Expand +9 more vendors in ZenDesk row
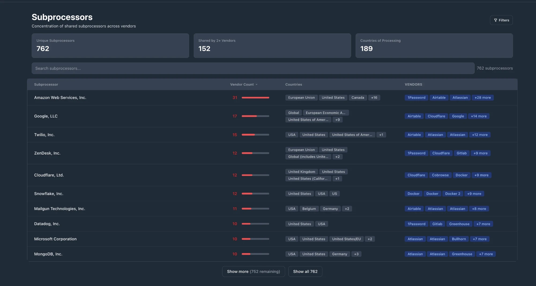The image size is (536, 286). click(480, 153)
